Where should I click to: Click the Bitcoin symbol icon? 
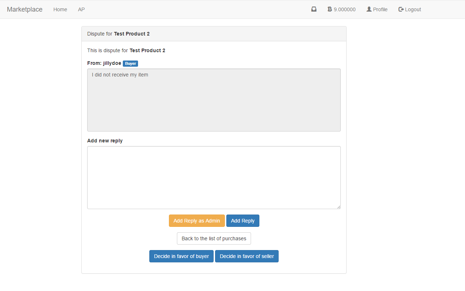coord(329,9)
